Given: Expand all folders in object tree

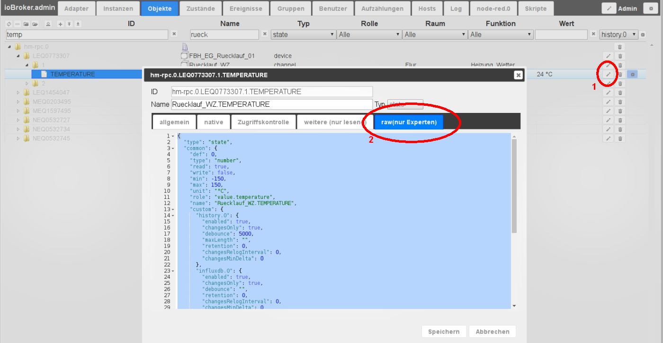Looking at the screenshot, I should coord(35,24).
